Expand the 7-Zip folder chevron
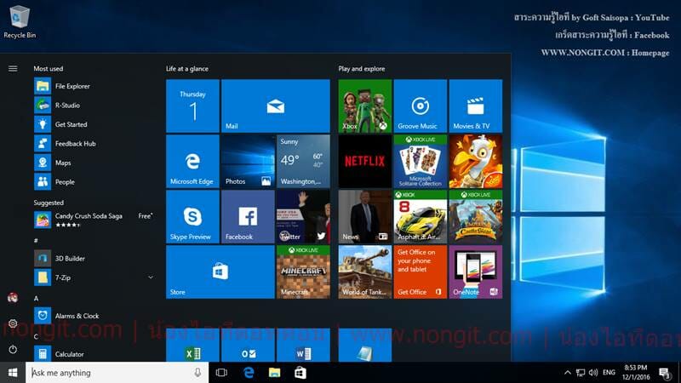Viewport: 681px width, 383px height. (151, 277)
